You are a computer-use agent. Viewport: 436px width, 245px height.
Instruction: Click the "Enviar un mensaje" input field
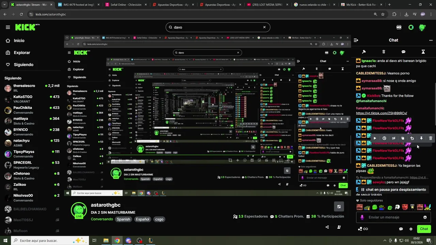tap(393, 217)
